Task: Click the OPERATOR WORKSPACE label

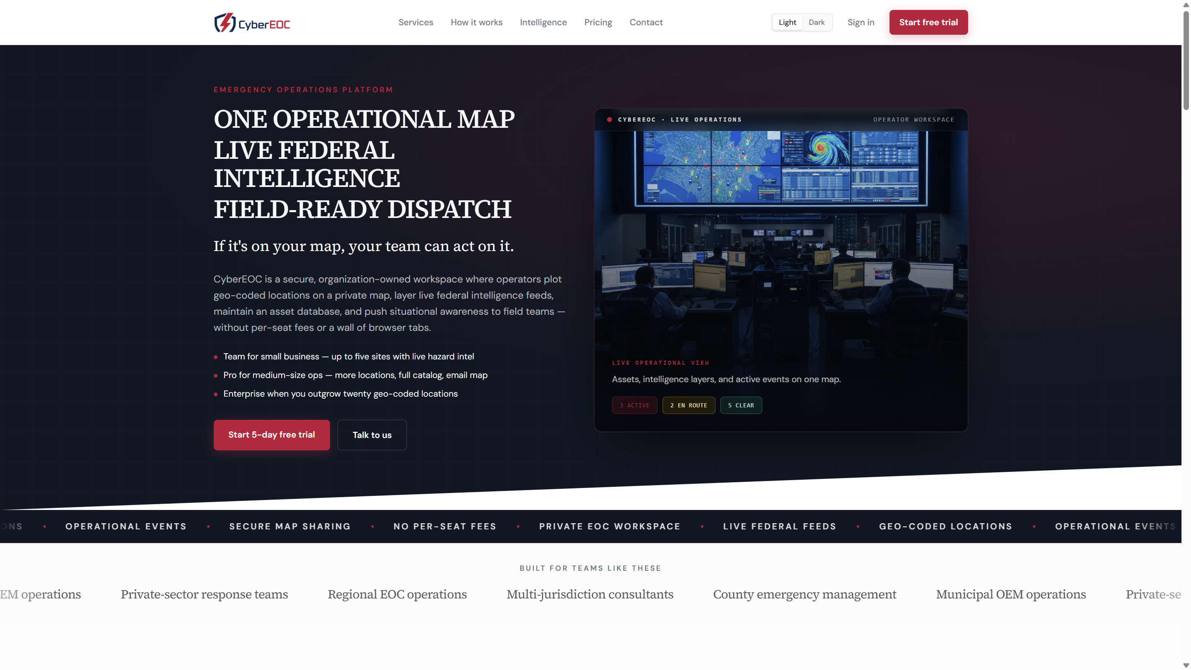Action: point(913,119)
